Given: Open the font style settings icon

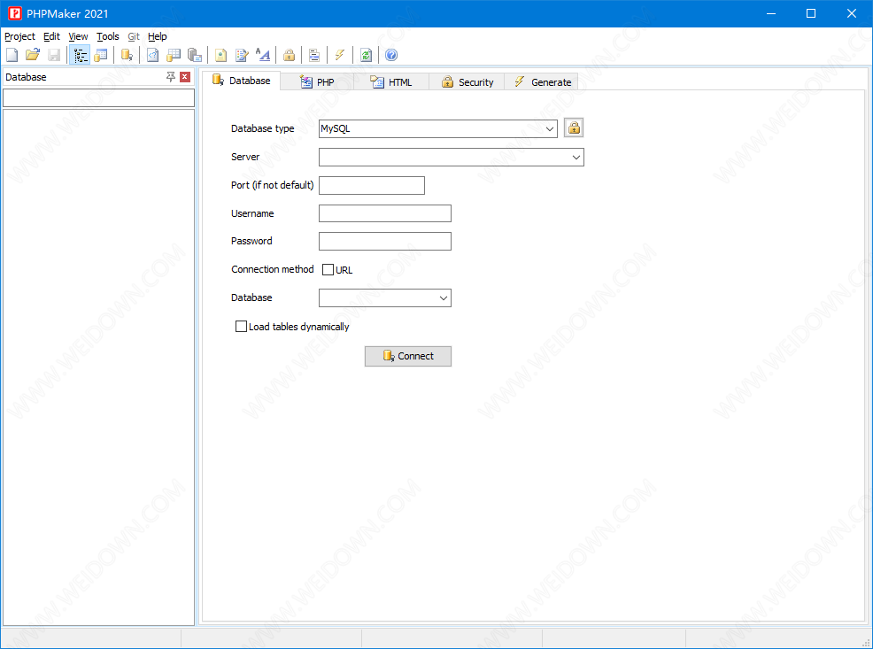Looking at the screenshot, I should click(263, 55).
